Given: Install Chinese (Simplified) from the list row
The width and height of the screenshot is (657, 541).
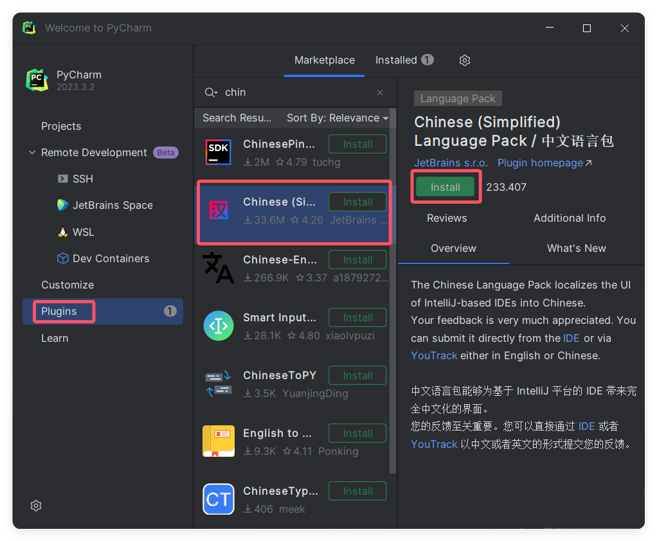Looking at the screenshot, I should [x=357, y=202].
